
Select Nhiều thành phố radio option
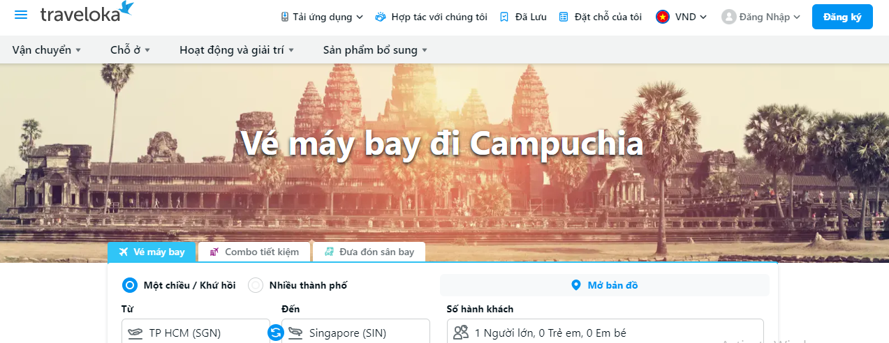[256, 285]
